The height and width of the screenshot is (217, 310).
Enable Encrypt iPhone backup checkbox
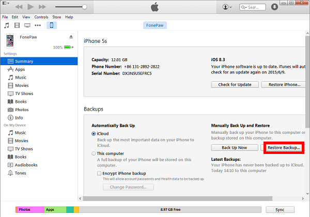tap(99, 173)
